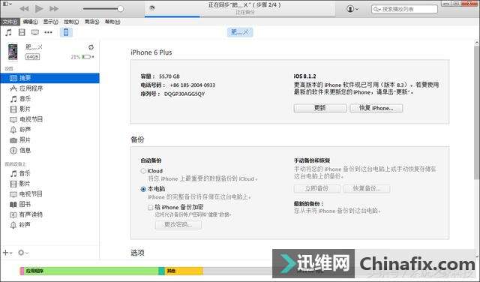The width and height of the screenshot is (480, 282).
Task: Click the 64GB capacity badge
Action: (x=32, y=57)
